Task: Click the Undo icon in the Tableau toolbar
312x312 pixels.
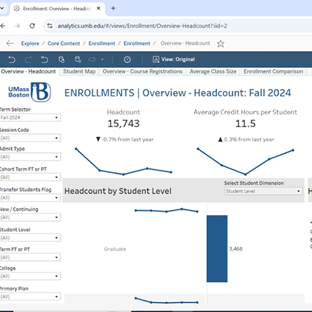Action: (11, 60)
